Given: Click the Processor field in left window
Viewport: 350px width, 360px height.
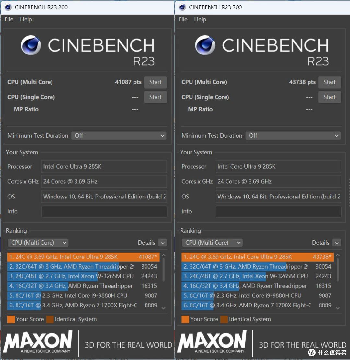Looking at the screenshot, I should [x=104, y=166].
